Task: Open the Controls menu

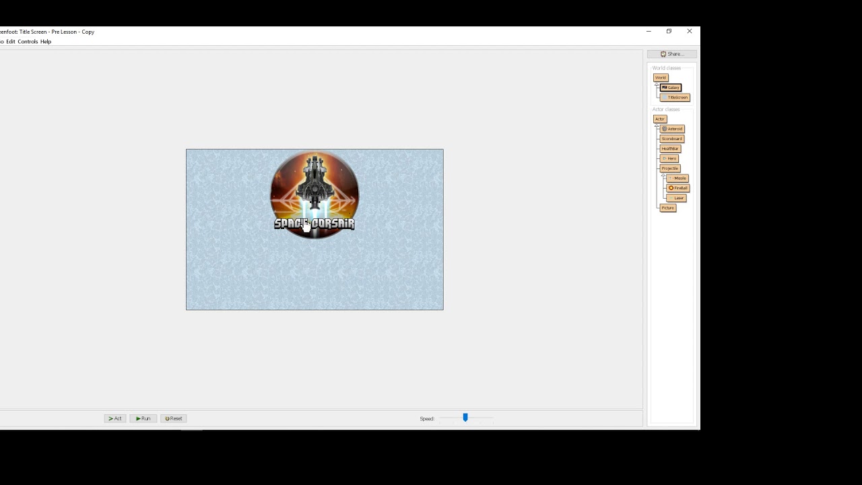Action: (28, 42)
